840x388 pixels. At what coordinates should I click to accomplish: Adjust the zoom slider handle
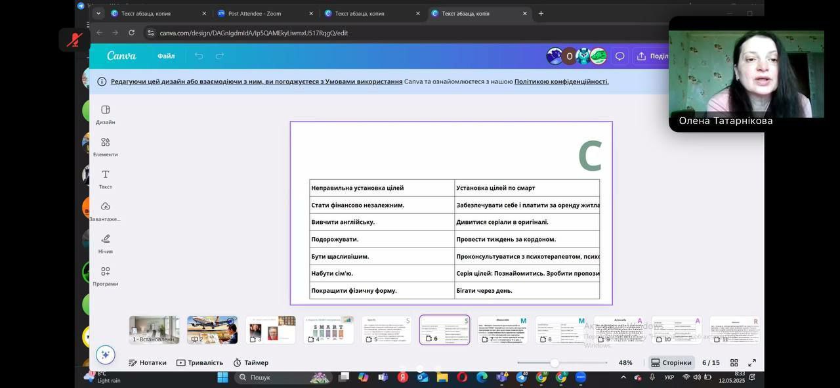point(555,362)
